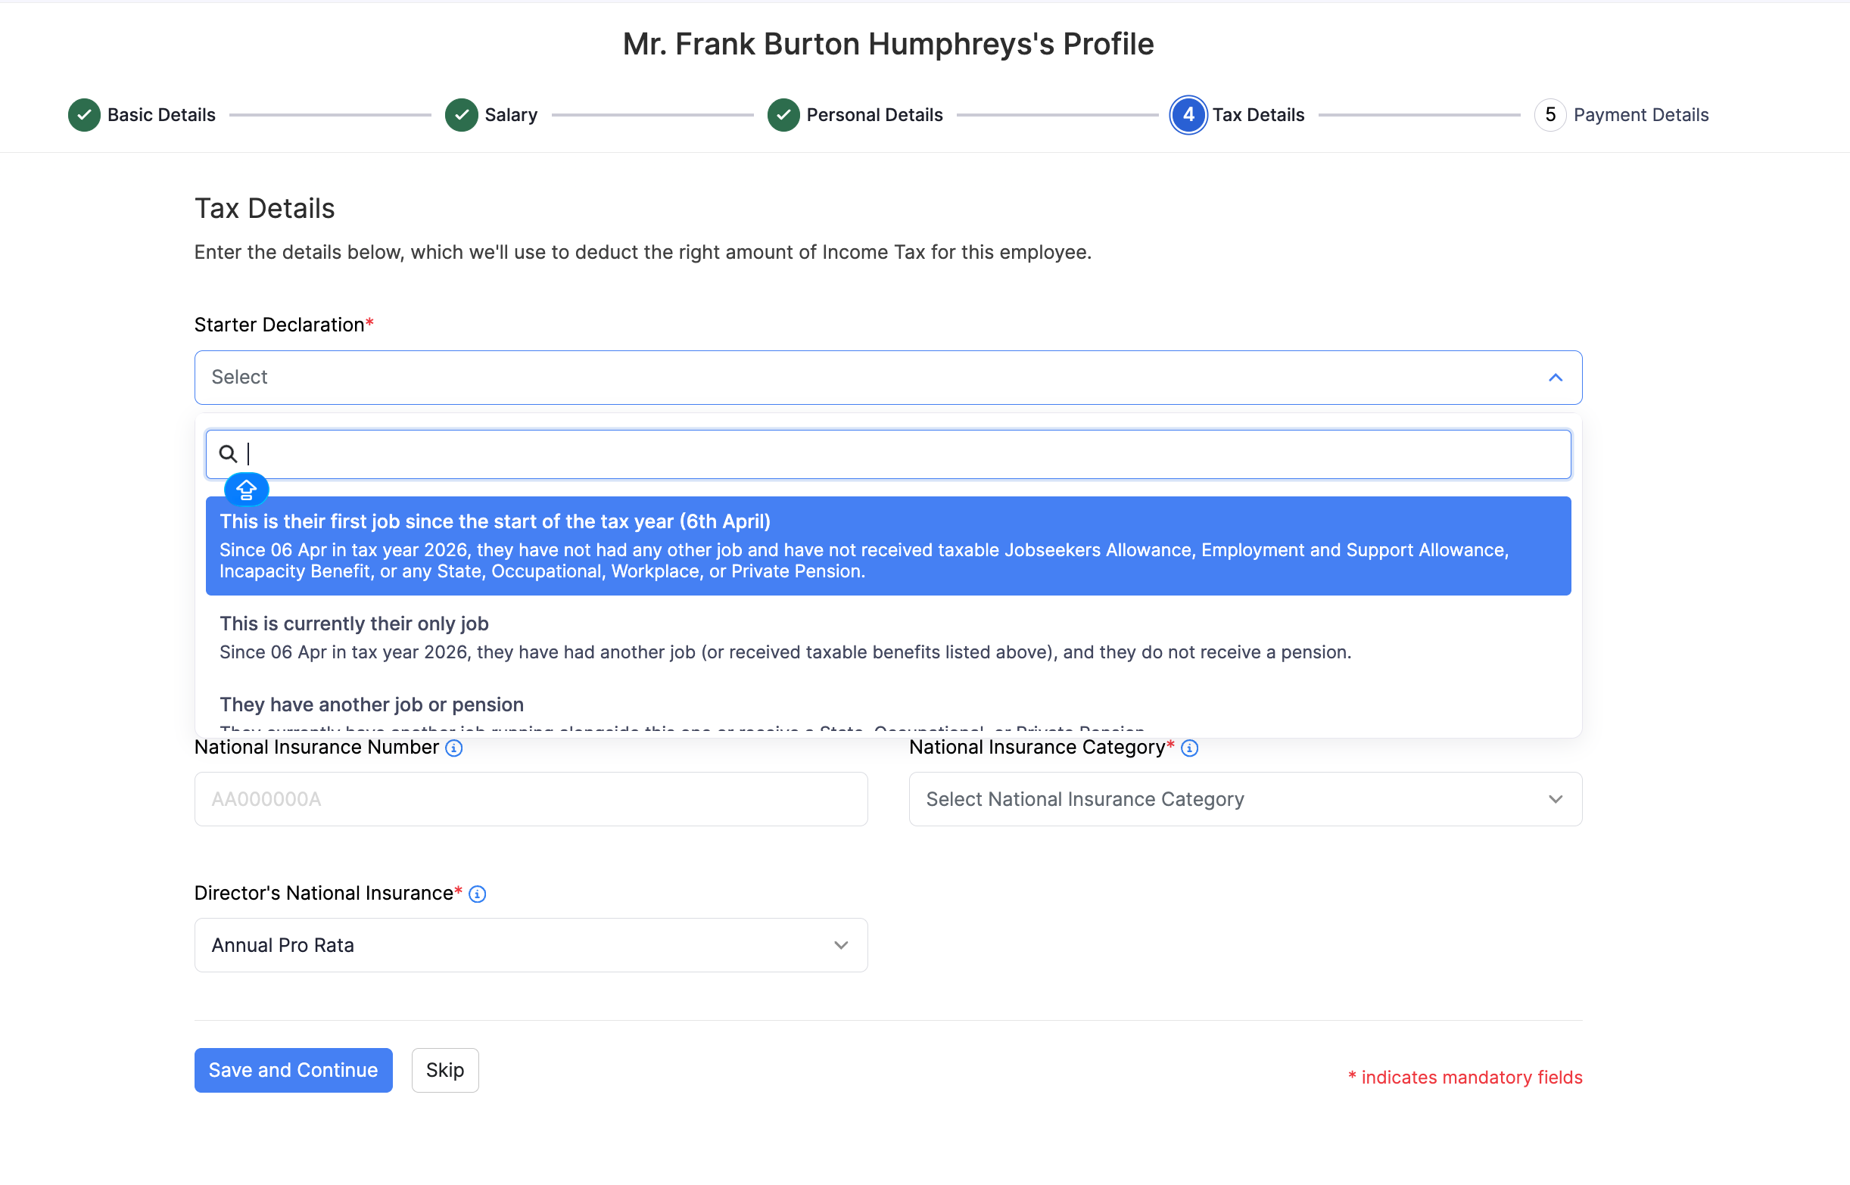Click the 'indicates mandatory fields' note
The image size is (1850, 1185).
coord(1465,1078)
